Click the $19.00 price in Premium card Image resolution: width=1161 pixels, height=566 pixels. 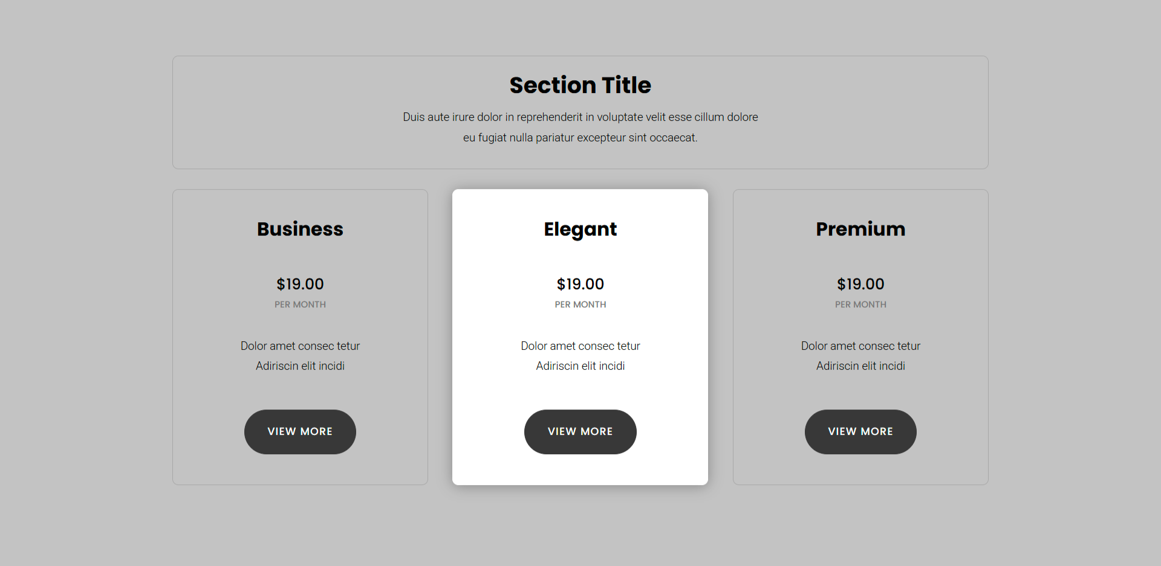(x=860, y=284)
